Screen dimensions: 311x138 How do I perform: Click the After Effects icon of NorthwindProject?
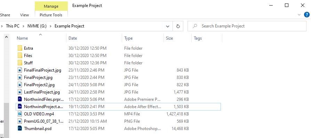tap(19, 106)
